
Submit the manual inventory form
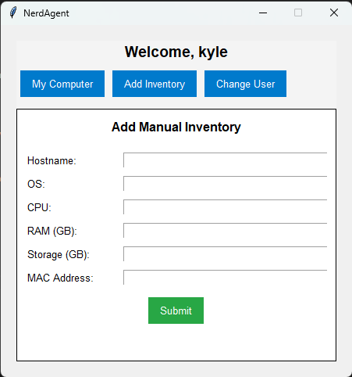coord(176,311)
